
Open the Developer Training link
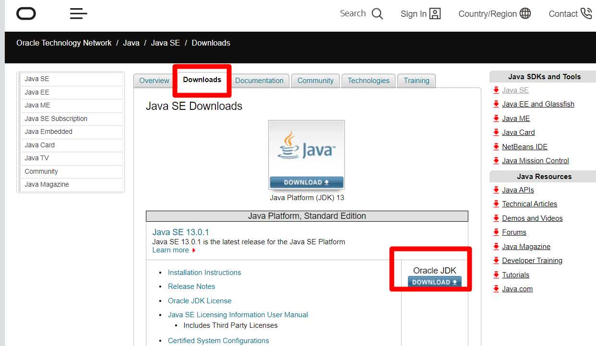pos(532,261)
